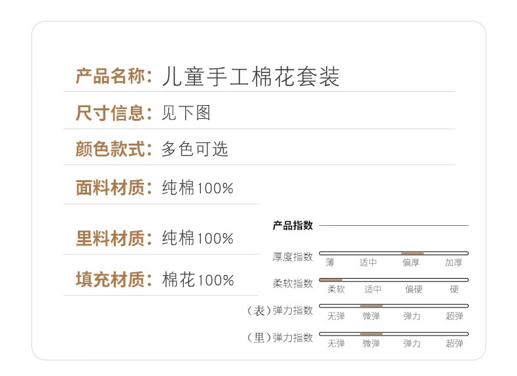Image resolution: width=517 pixels, height=376 pixels.
Task: Click the 厚度指数 slider bar
Action: [x=393, y=253]
